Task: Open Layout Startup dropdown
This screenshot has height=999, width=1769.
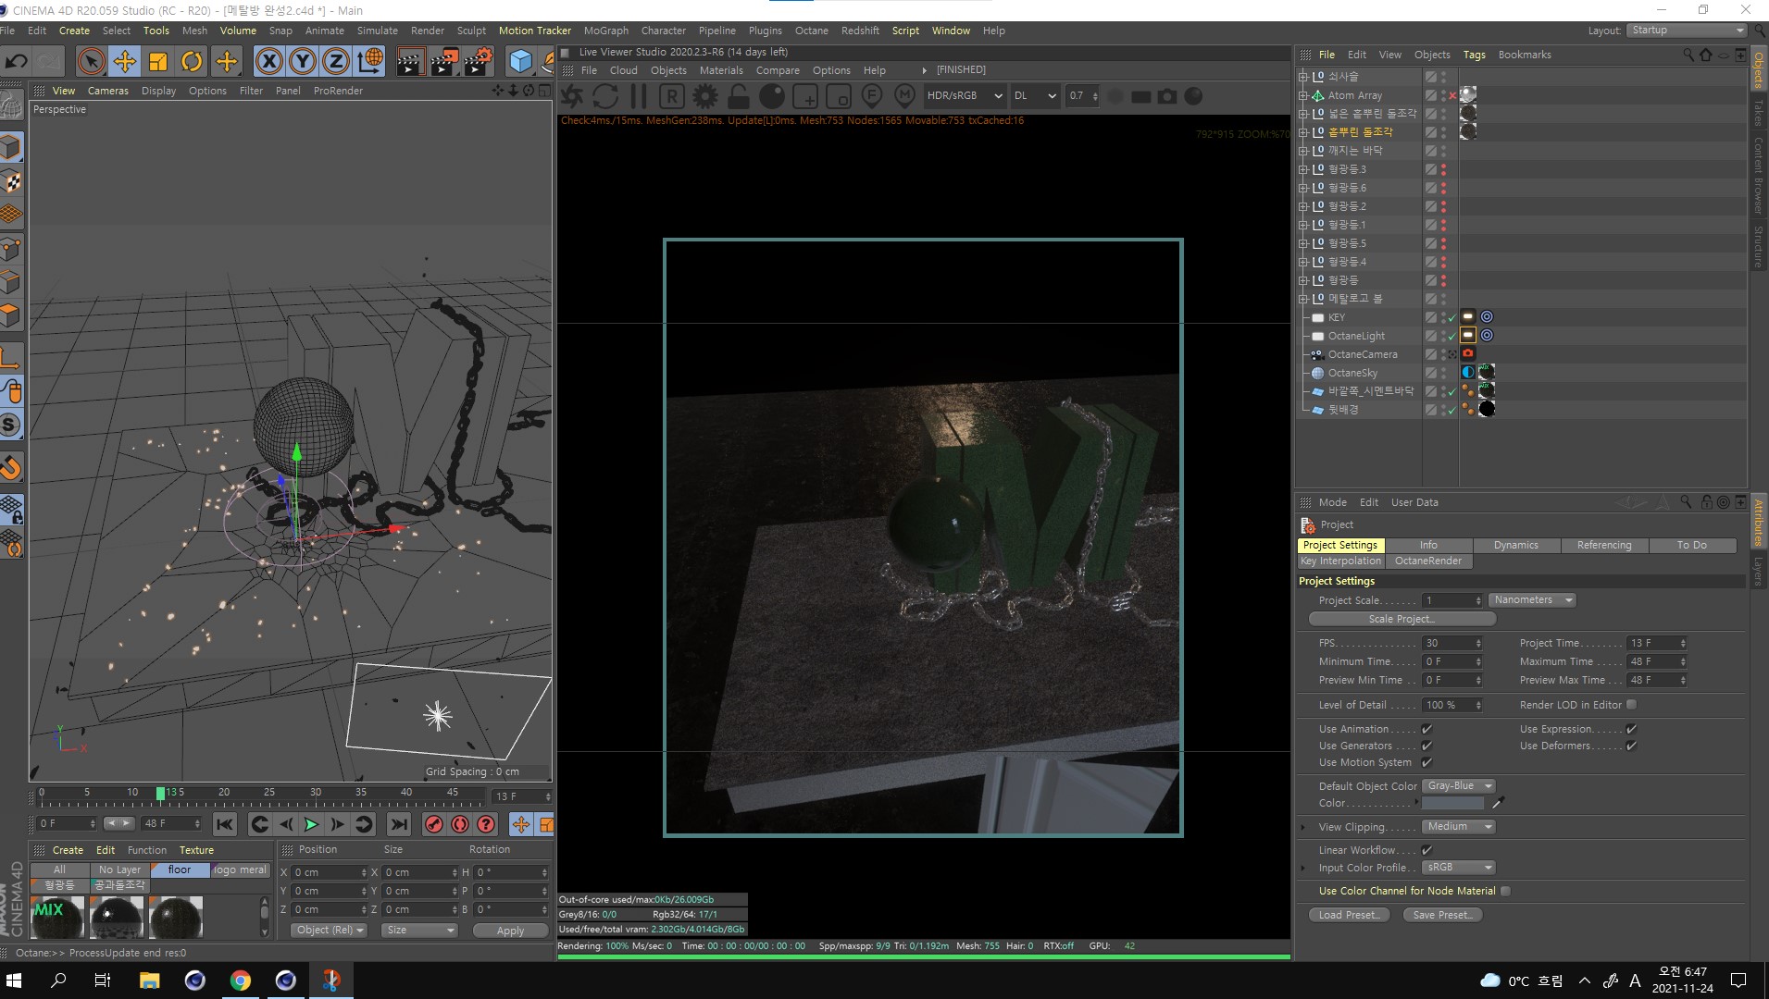Action: (1686, 31)
